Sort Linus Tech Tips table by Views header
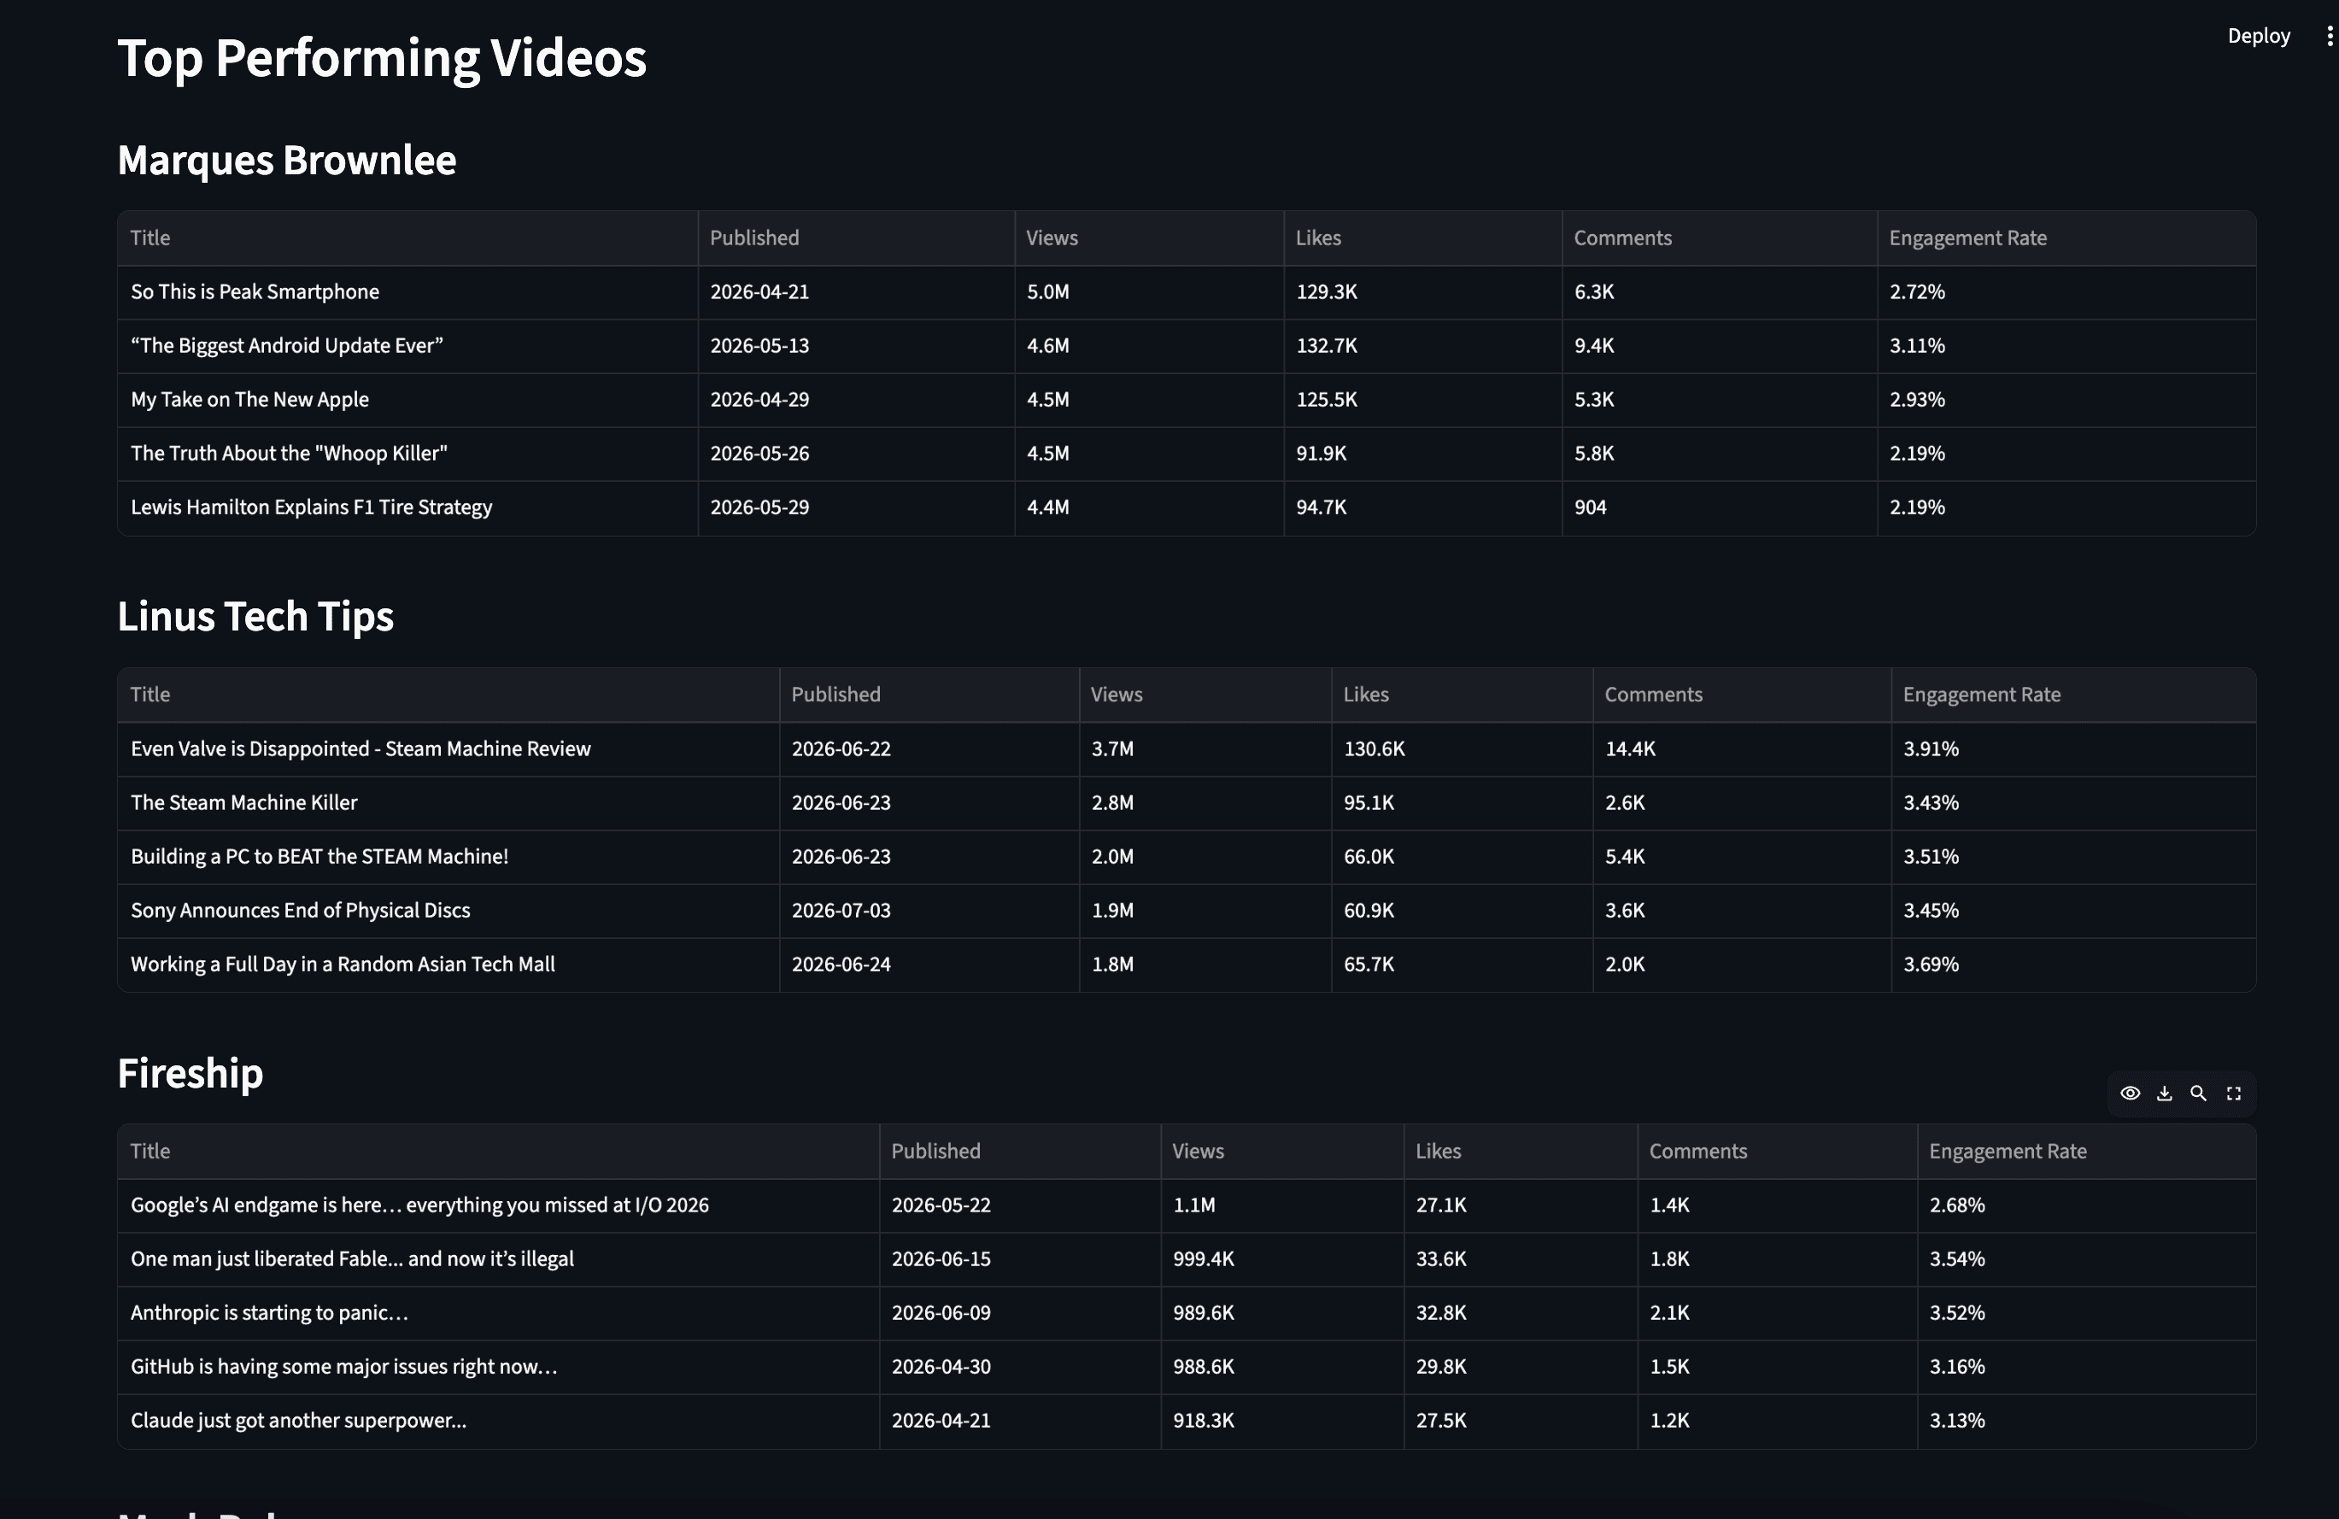 click(1206, 695)
